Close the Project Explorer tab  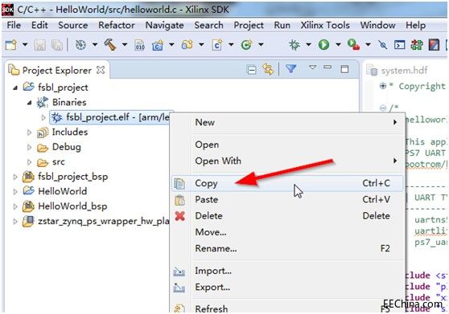click(x=101, y=70)
